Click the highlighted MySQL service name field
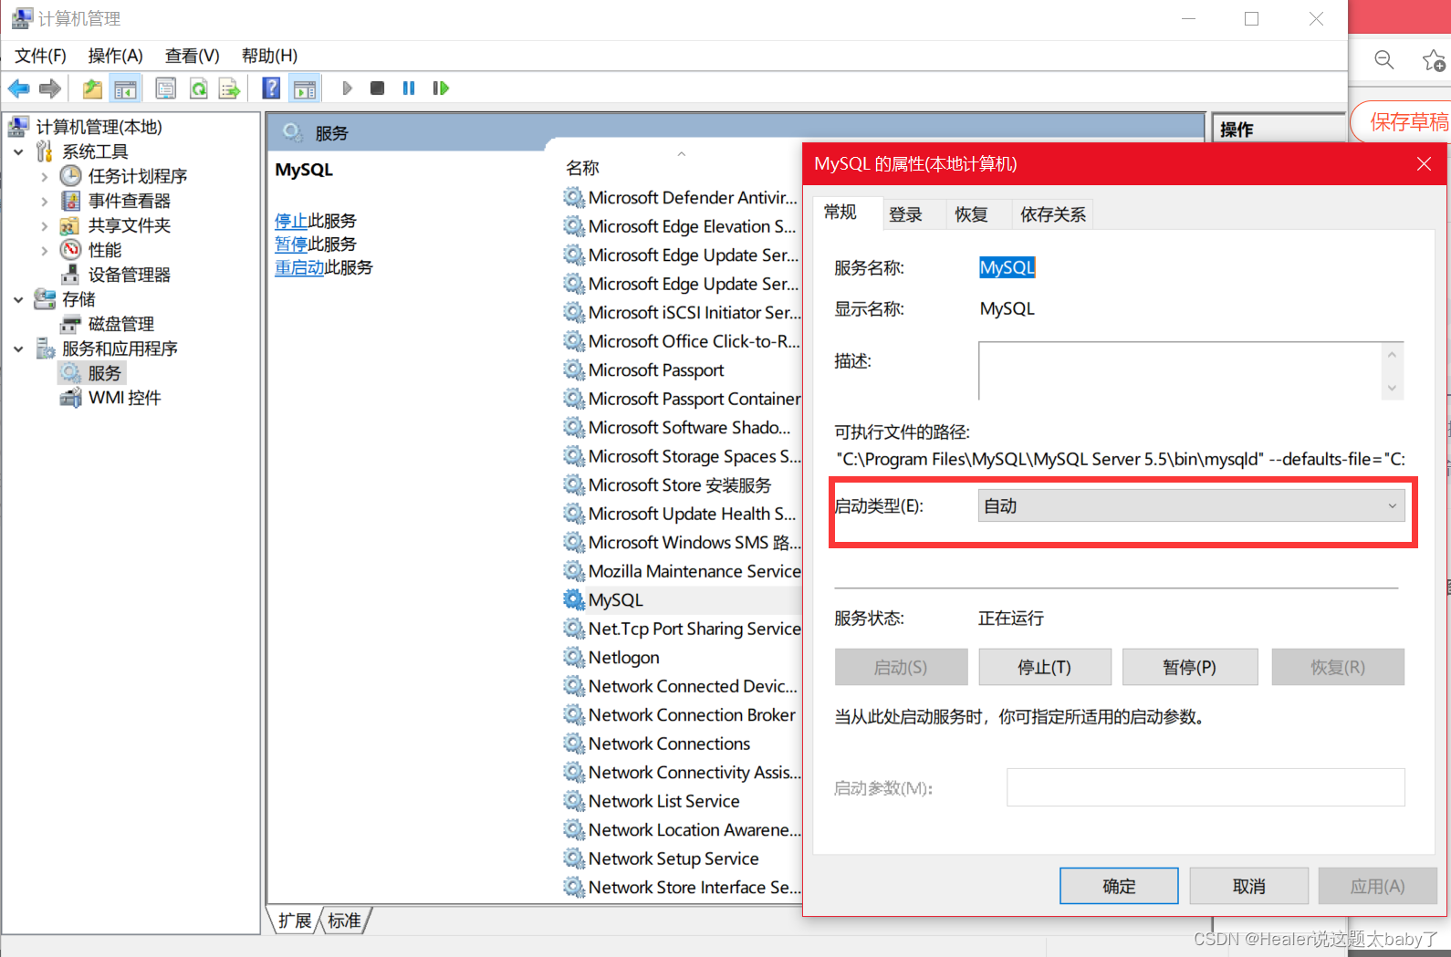Viewport: 1451px width, 957px height. click(1007, 267)
